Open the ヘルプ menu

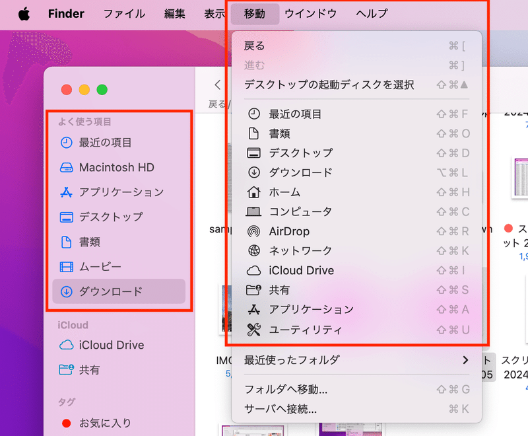click(x=372, y=14)
